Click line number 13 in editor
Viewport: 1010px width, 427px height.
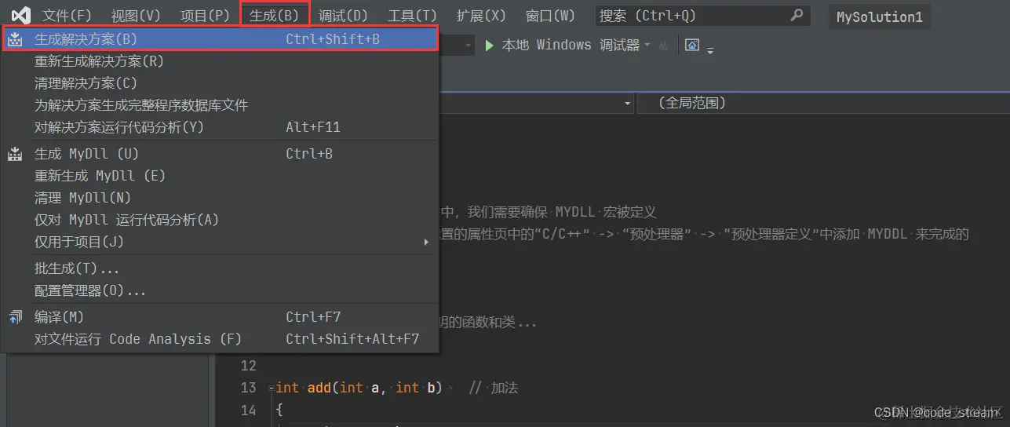pyautogui.click(x=248, y=388)
